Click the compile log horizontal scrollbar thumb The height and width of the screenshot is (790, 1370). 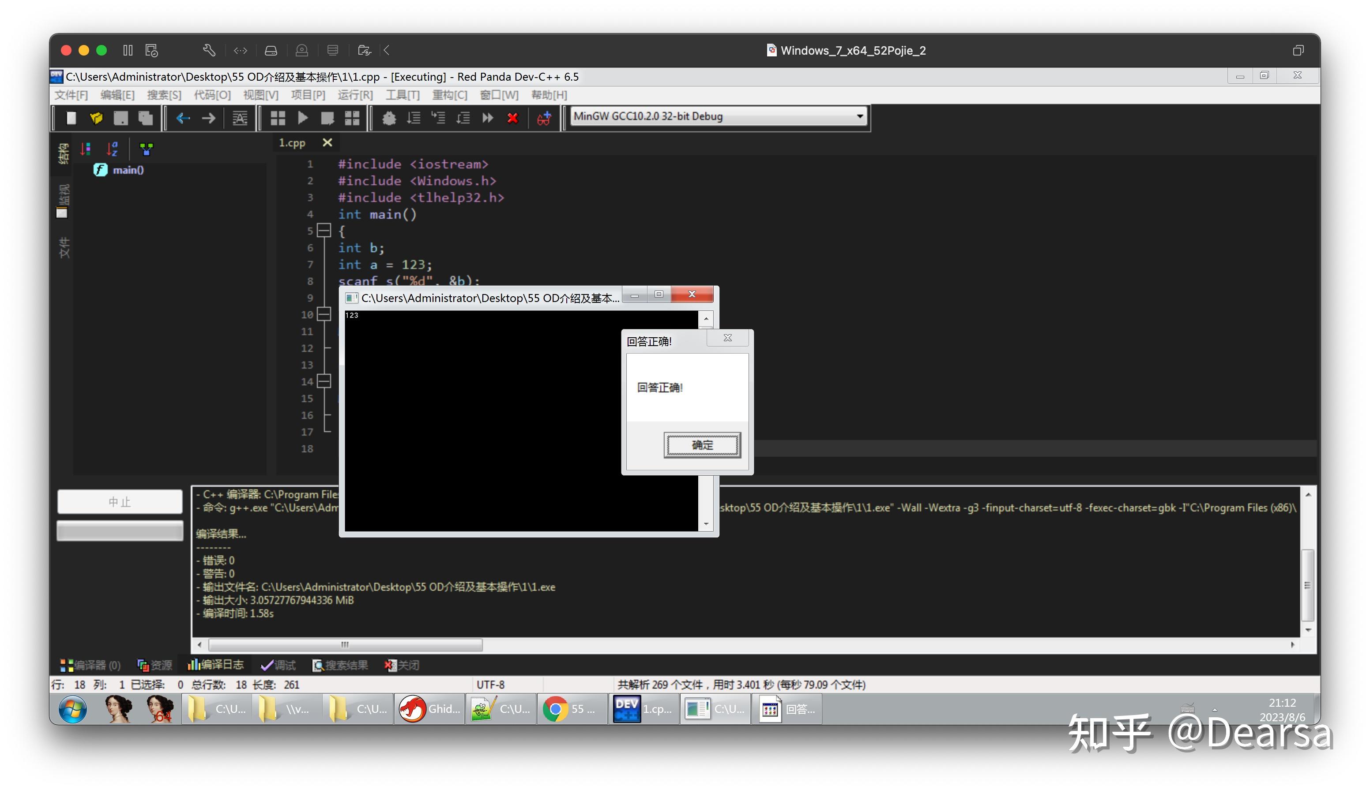tap(346, 645)
